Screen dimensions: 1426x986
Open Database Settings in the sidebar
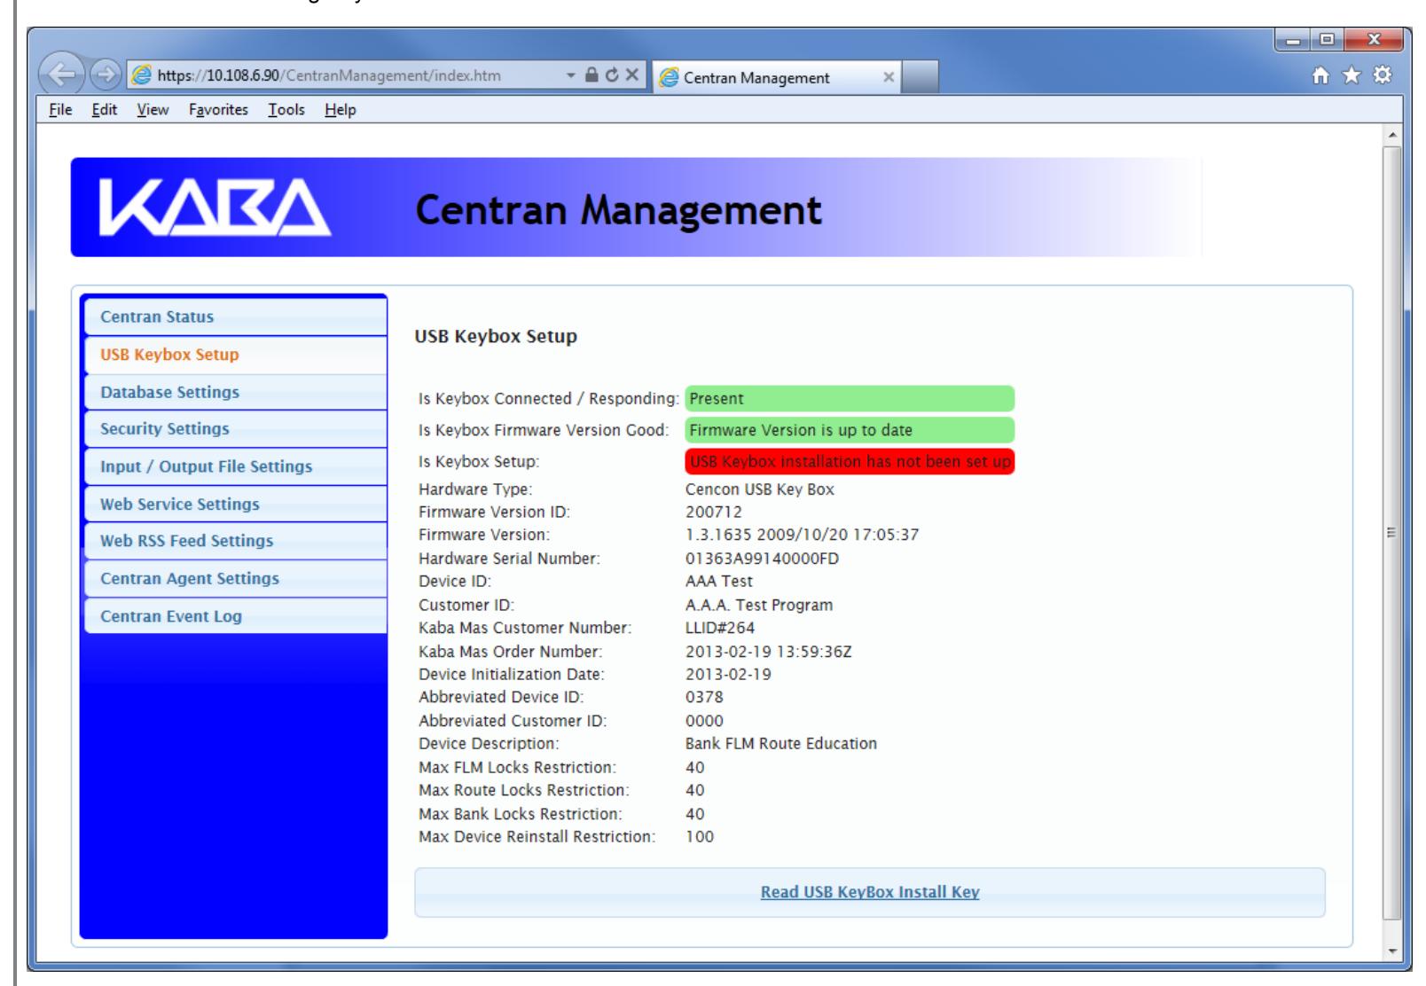236,392
